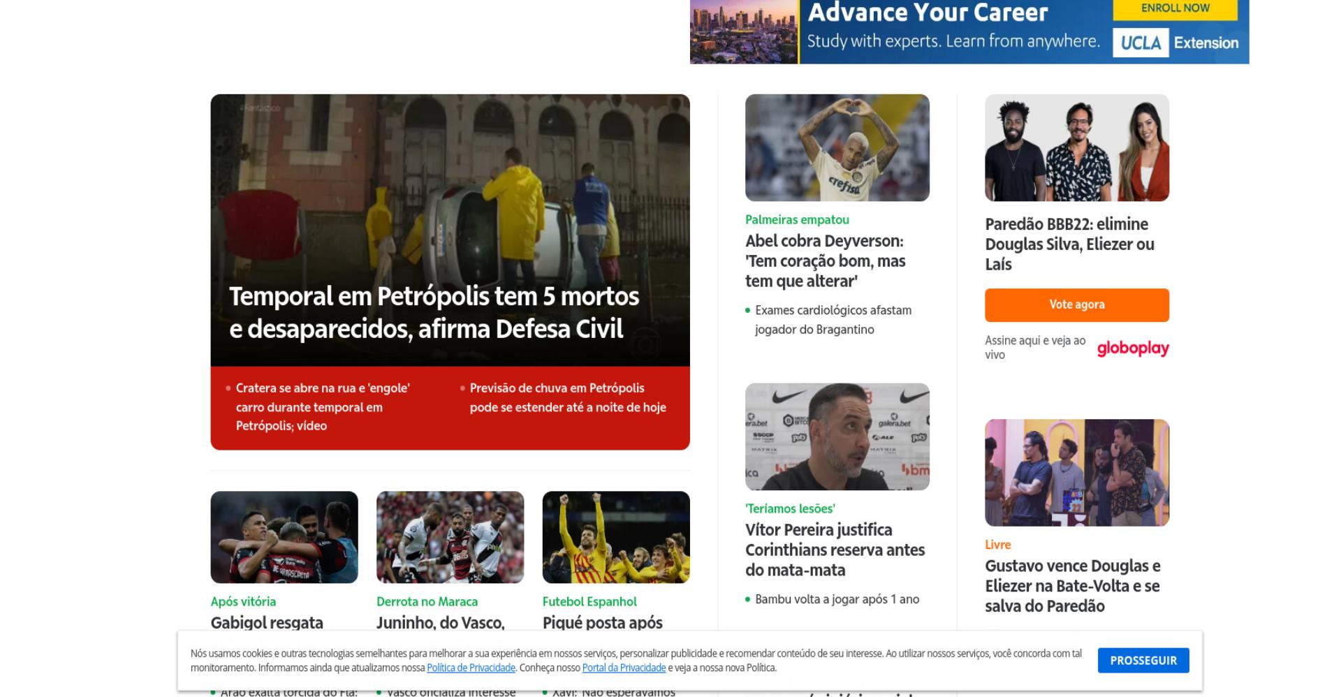
Task: Open the 'Futebol Espanhol' tag
Action: click(x=589, y=601)
